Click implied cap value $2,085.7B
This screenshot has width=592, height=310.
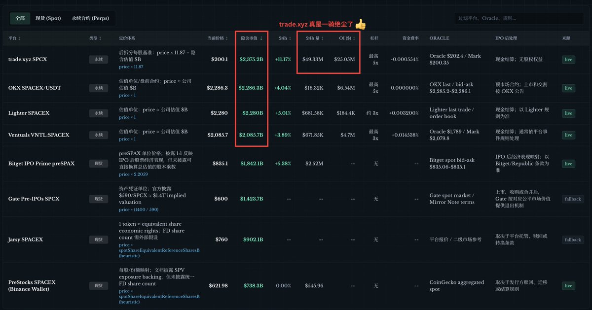coord(251,135)
